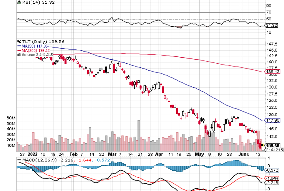Click the latest black candlestick at 109.56
This screenshot has height=191, width=284.
[x=262, y=145]
